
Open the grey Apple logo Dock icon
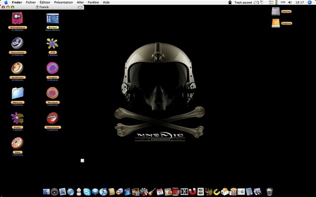click(x=241, y=192)
